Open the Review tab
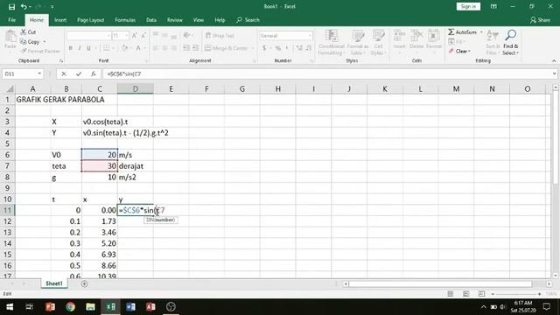560x315 pixels. pyautogui.click(x=175, y=20)
